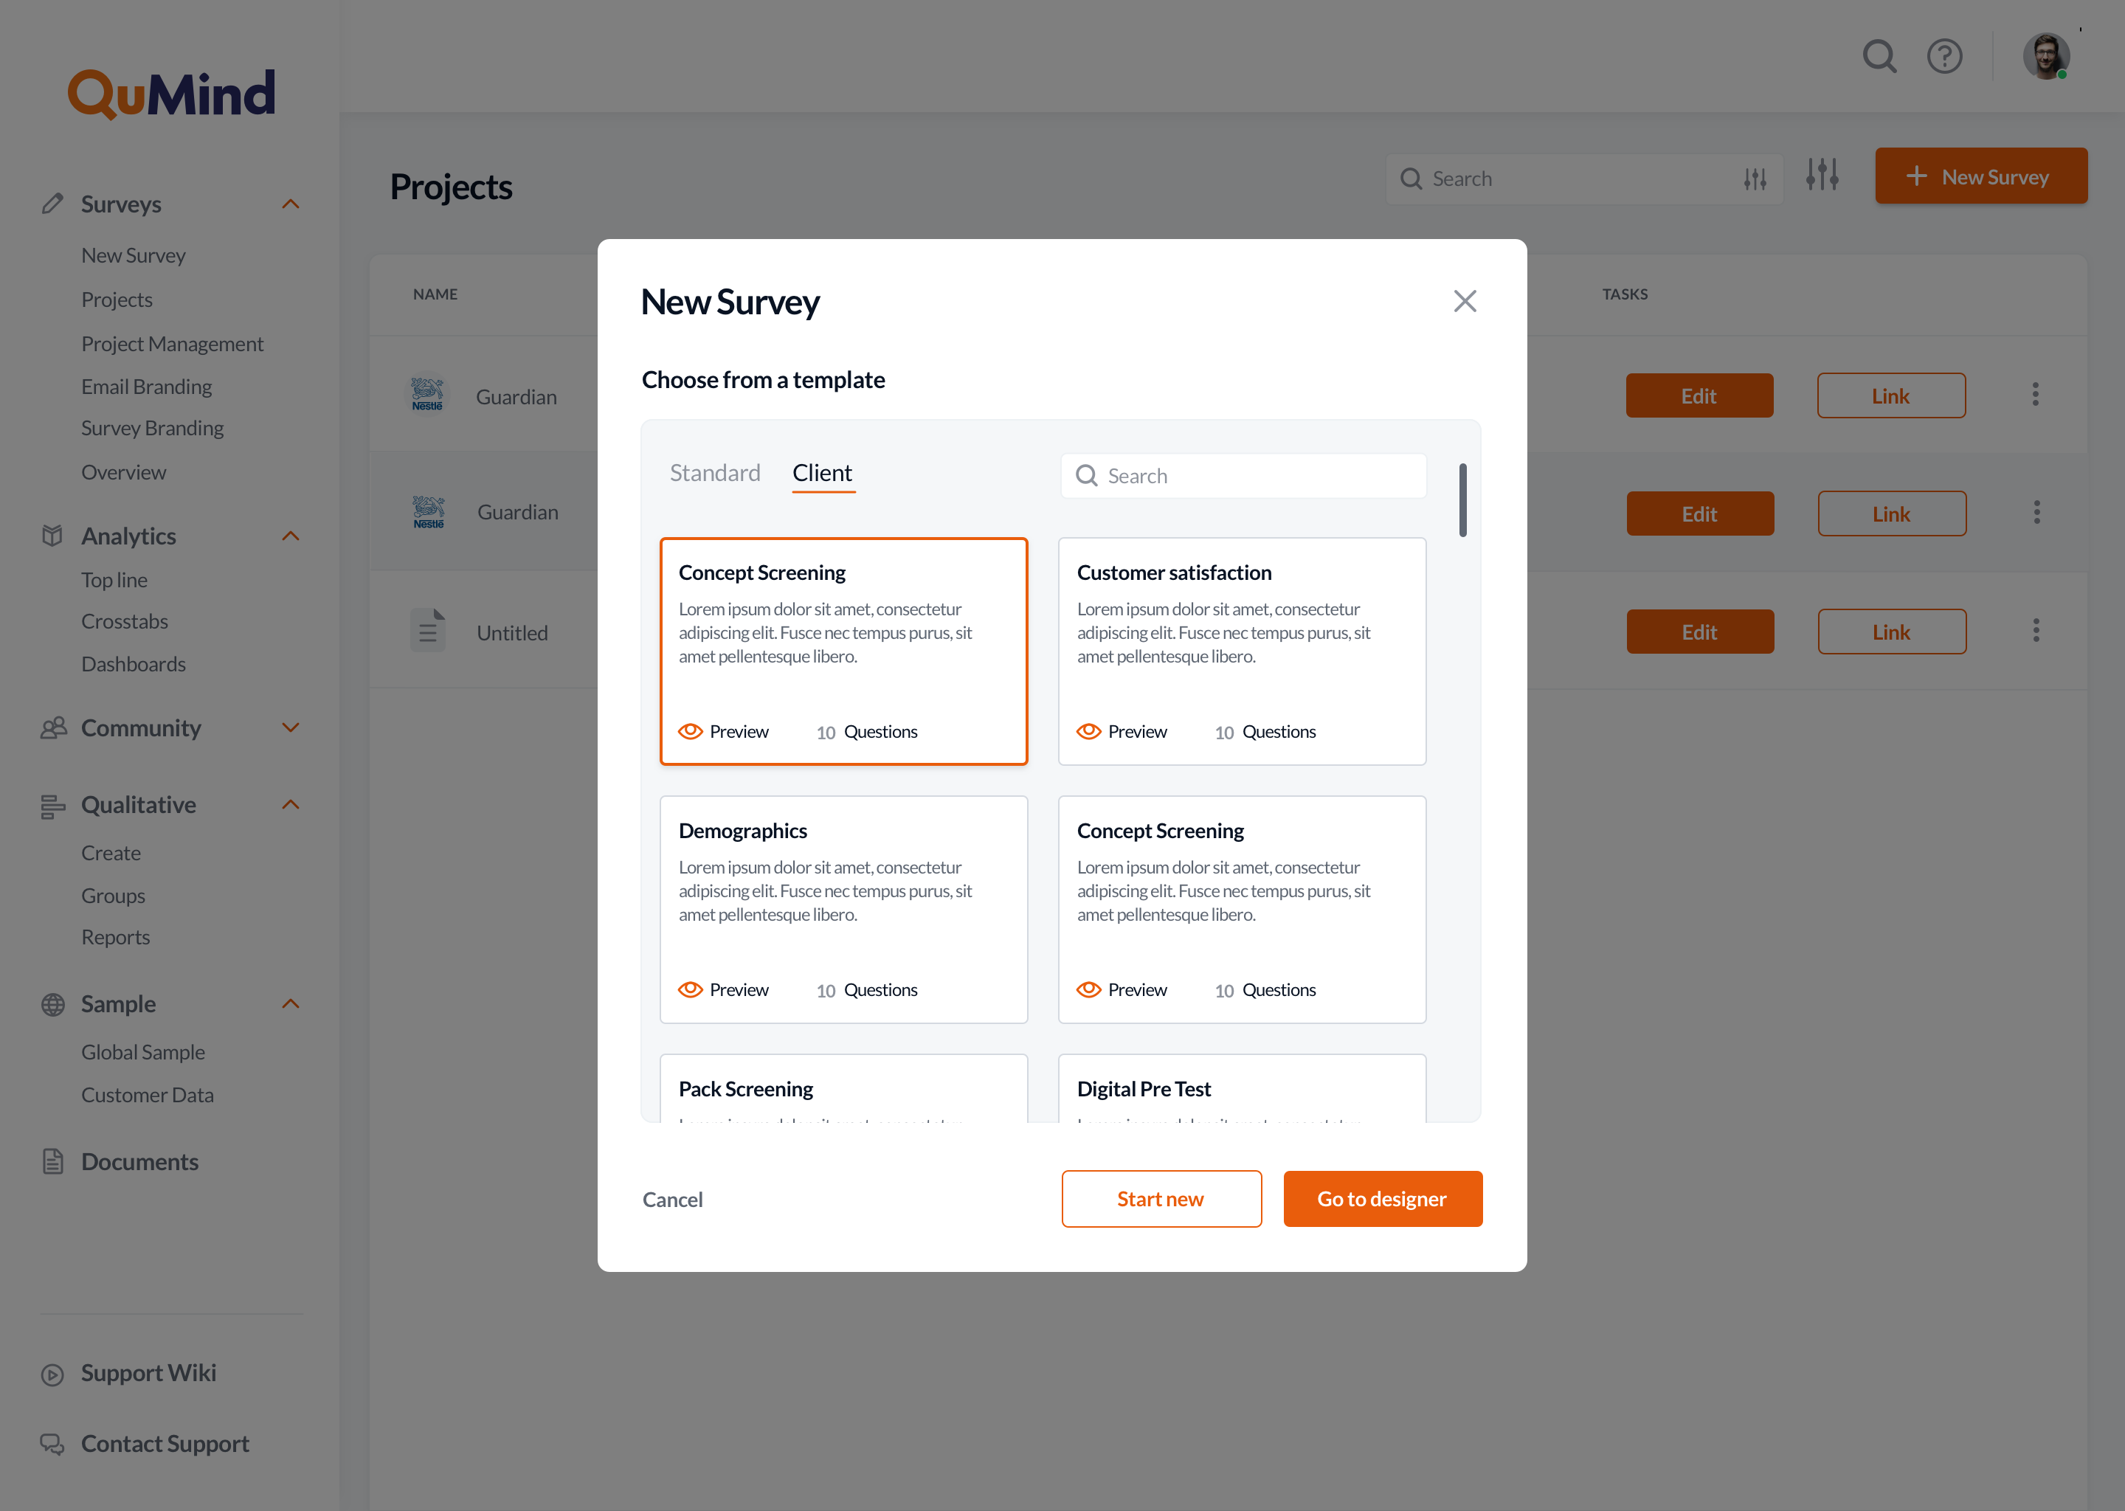Preview the Demographics template

coord(723,990)
